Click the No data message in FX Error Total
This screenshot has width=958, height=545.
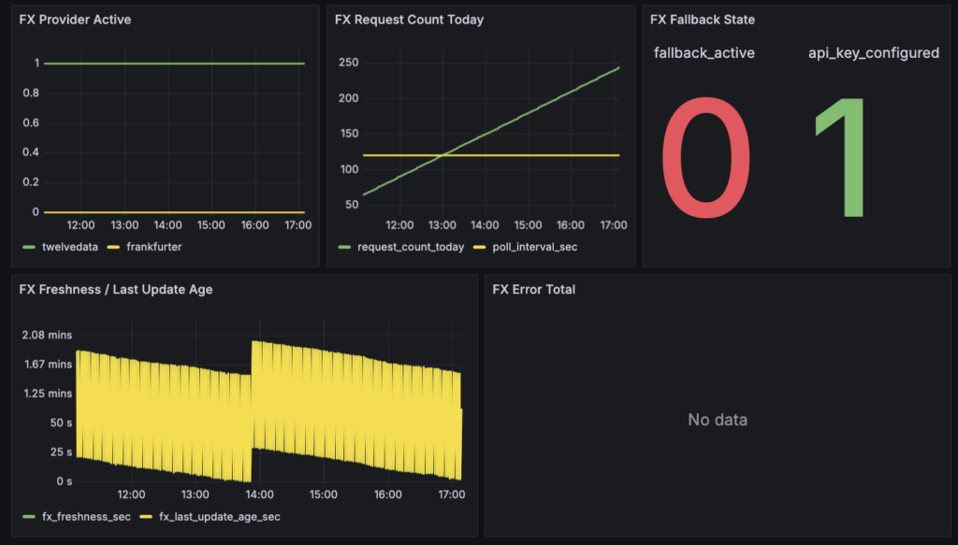click(718, 420)
